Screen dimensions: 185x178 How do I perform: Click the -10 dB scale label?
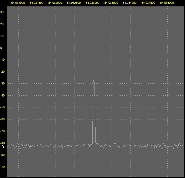[x=3, y=60]
